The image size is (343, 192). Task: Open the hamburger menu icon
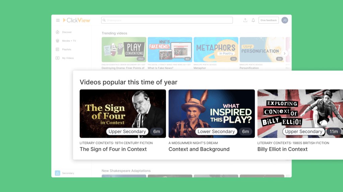[58, 20]
